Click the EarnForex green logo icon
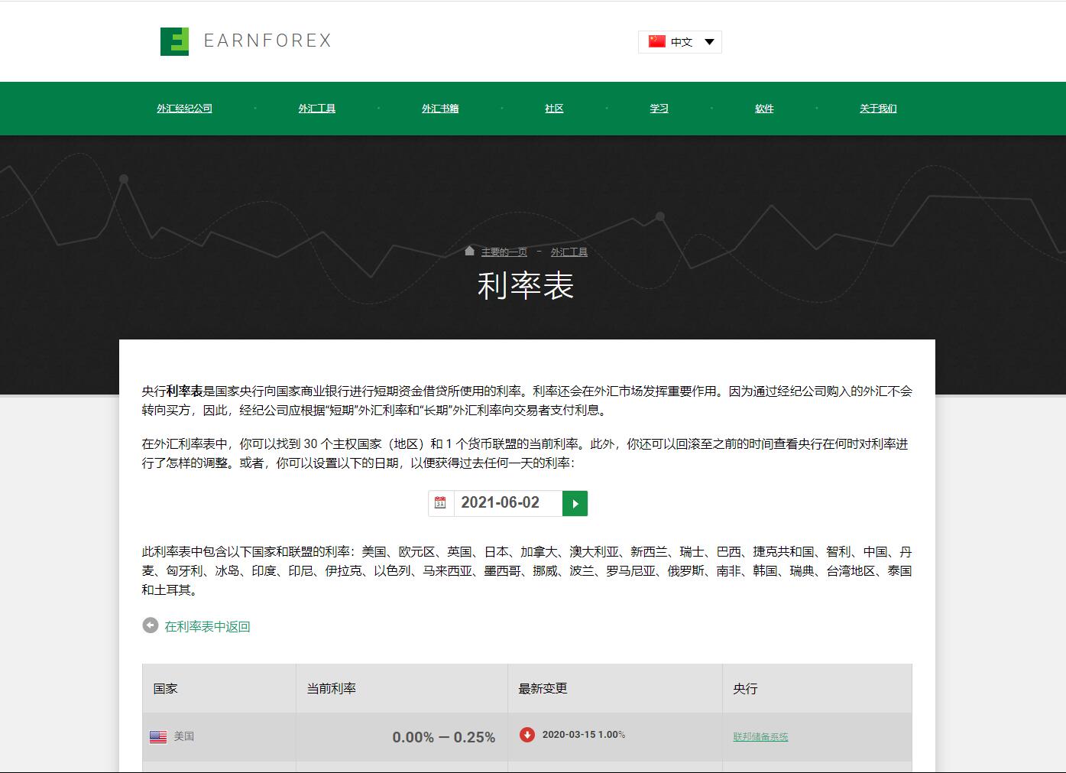Image resolution: width=1066 pixels, height=773 pixels. click(x=174, y=41)
